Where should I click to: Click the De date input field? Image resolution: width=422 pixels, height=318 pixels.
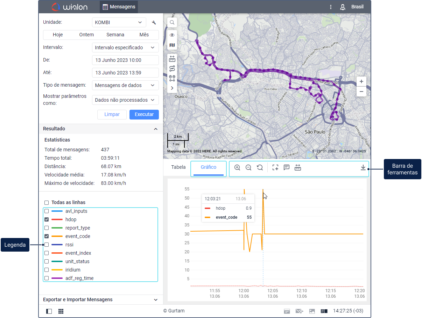[125, 60]
